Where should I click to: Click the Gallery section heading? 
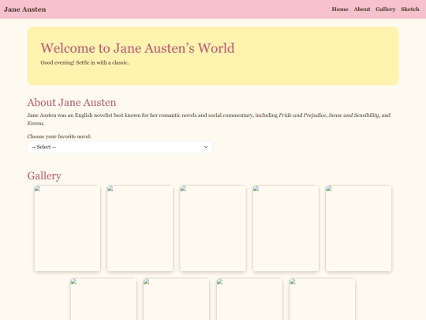[x=44, y=175]
